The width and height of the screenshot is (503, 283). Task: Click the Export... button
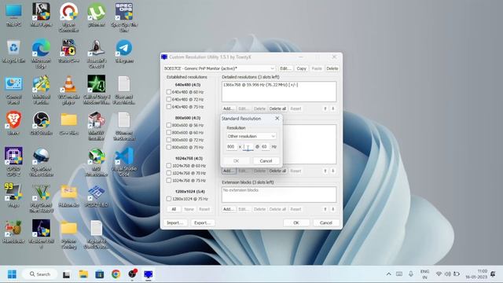[x=203, y=222]
